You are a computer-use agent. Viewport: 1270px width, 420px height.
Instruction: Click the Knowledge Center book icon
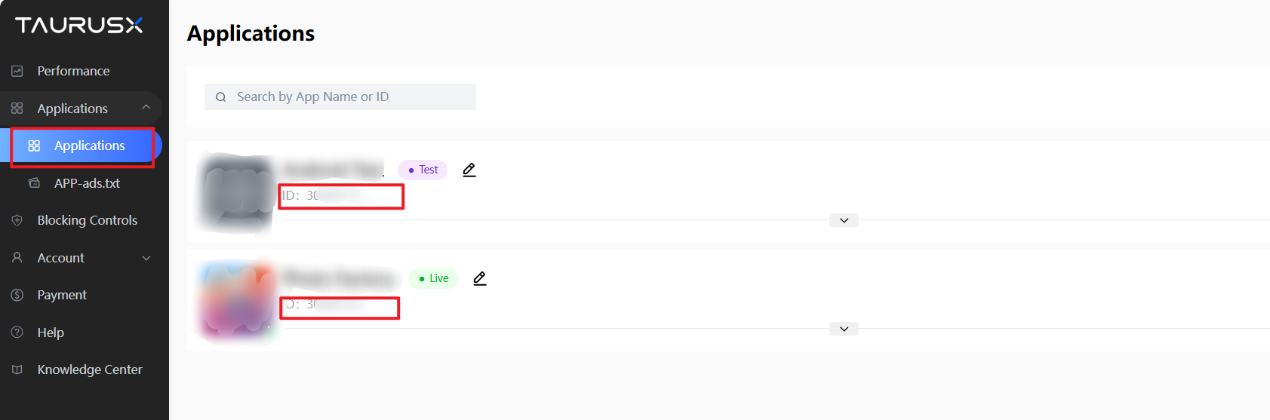point(17,369)
